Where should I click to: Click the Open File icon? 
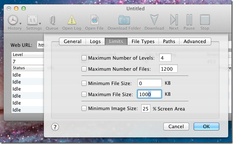tap(94, 20)
